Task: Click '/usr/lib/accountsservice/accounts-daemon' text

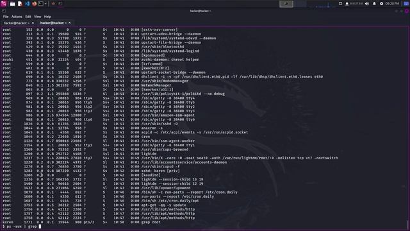Action: pyautogui.click(x=184, y=162)
